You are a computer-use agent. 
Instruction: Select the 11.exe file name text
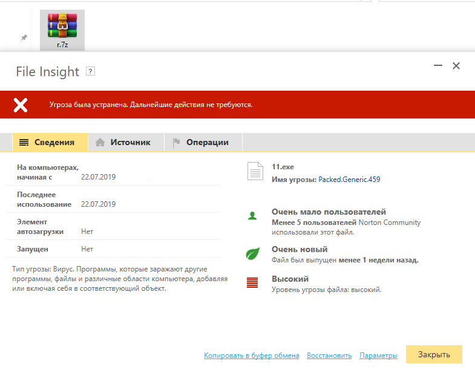(x=283, y=167)
